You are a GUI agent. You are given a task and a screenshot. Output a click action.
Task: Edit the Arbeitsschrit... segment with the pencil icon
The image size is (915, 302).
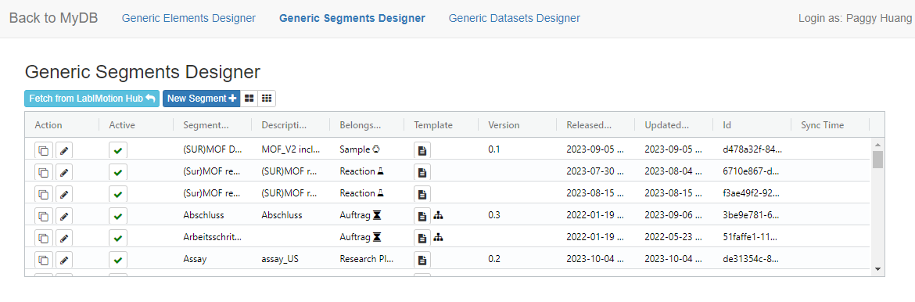point(64,238)
